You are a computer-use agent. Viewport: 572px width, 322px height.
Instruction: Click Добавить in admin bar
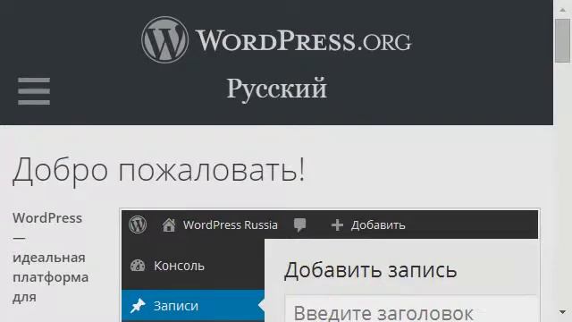click(x=378, y=225)
